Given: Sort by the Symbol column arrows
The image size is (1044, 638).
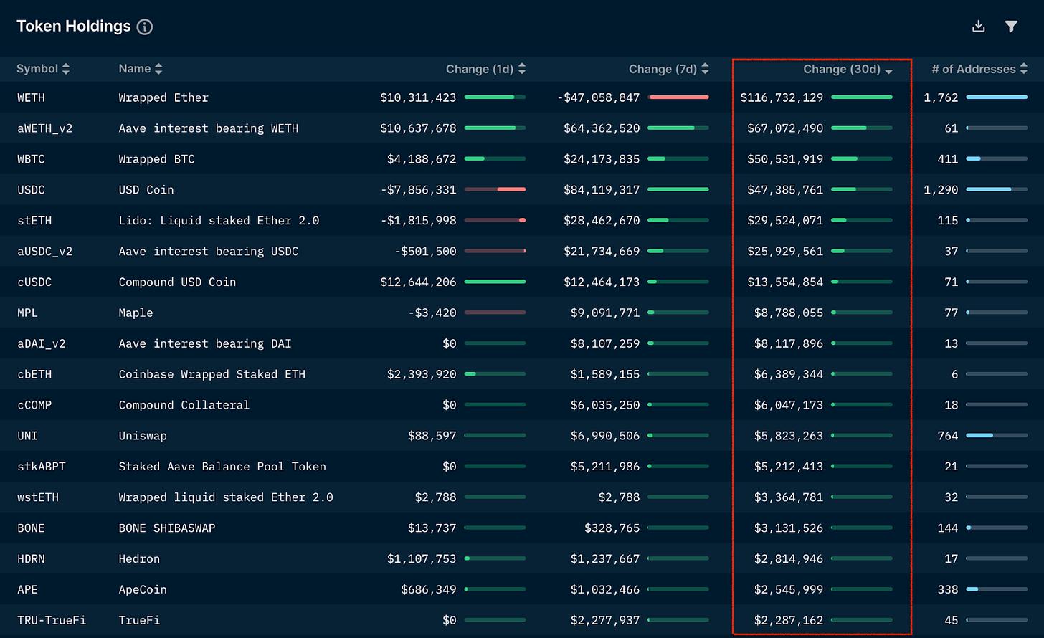Looking at the screenshot, I should [x=66, y=69].
